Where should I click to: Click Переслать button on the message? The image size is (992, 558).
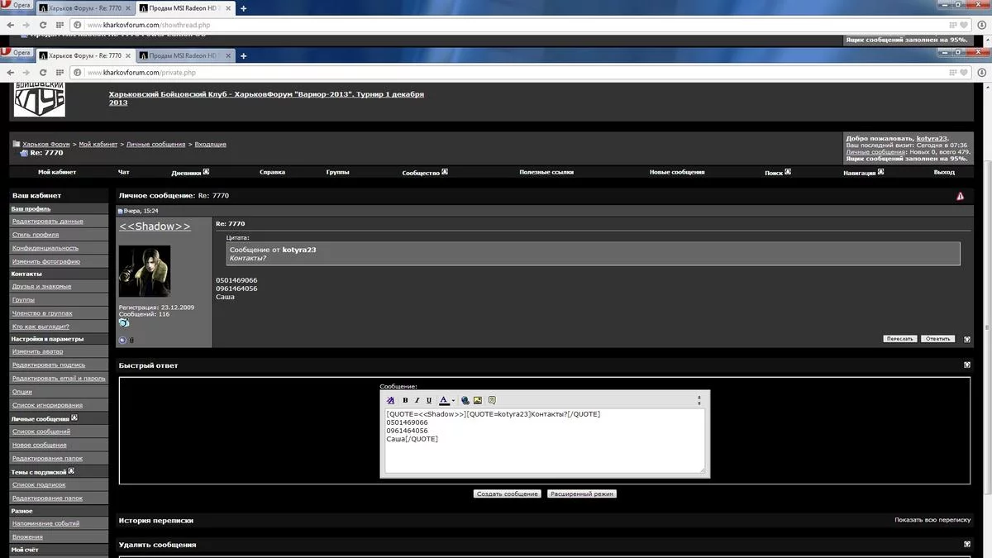[899, 339]
